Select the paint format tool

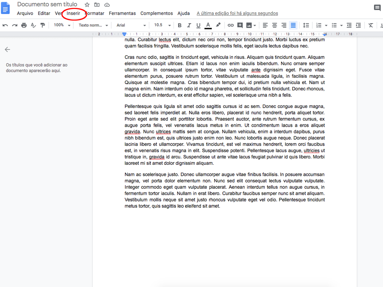point(43,25)
